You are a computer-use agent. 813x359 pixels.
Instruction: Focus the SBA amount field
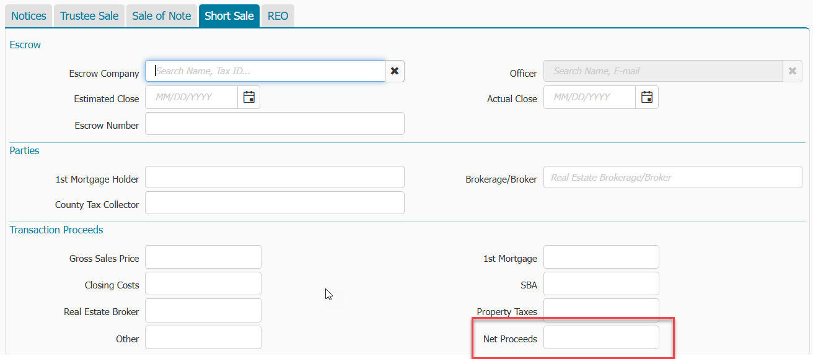(x=601, y=283)
